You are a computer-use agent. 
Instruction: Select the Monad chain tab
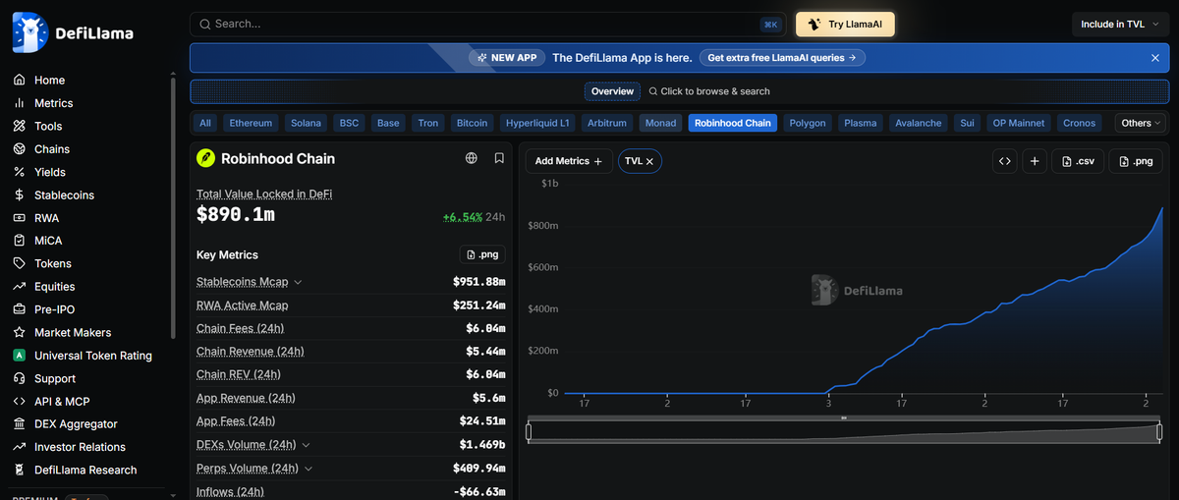click(x=660, y=123)
